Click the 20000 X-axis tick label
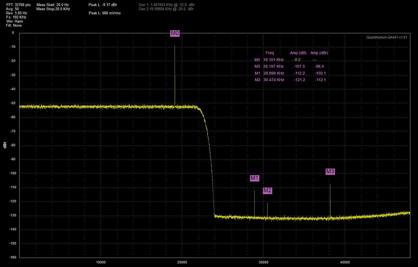 182,262
